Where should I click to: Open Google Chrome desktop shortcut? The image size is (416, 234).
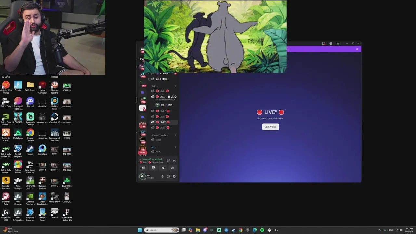coord(30,135)
